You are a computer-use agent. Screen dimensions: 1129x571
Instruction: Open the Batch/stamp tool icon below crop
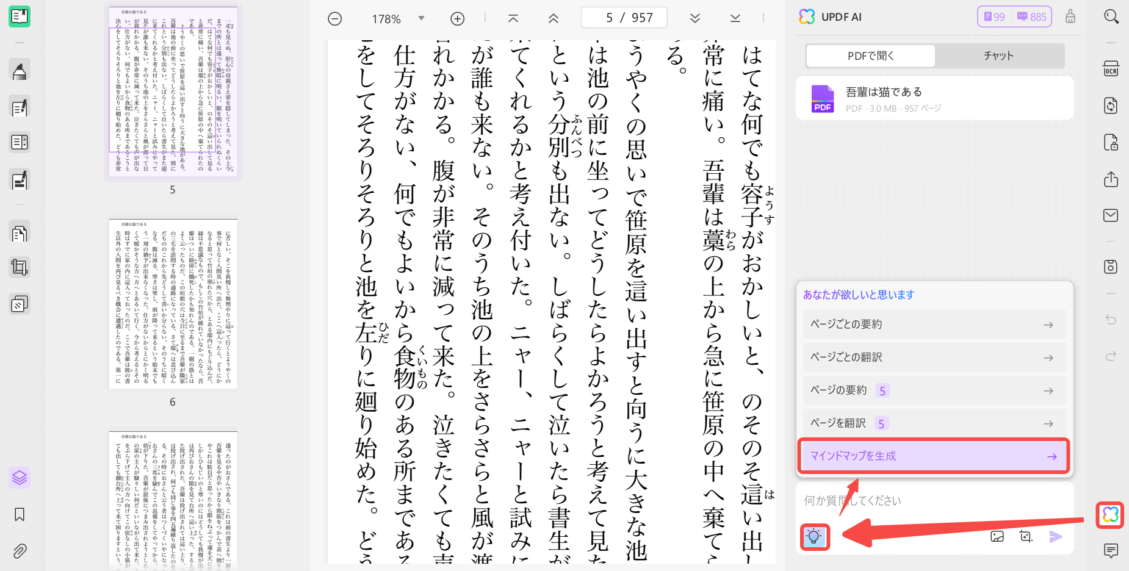pos(20,304)
